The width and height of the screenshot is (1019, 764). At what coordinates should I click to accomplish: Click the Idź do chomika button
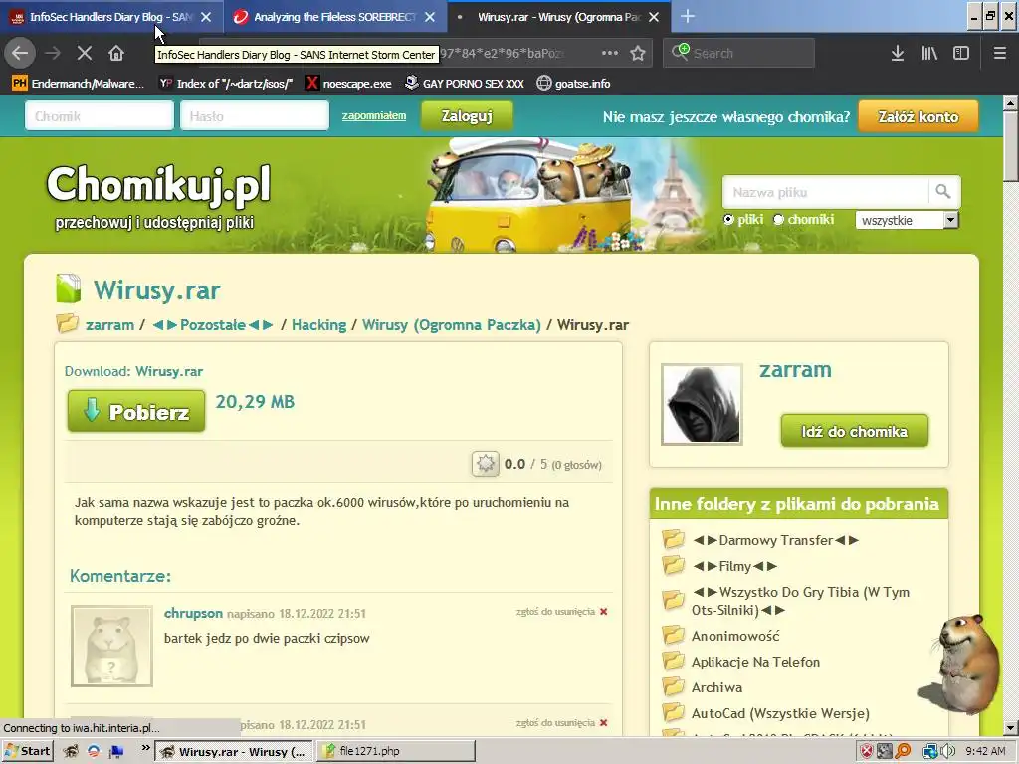point(855,431)
